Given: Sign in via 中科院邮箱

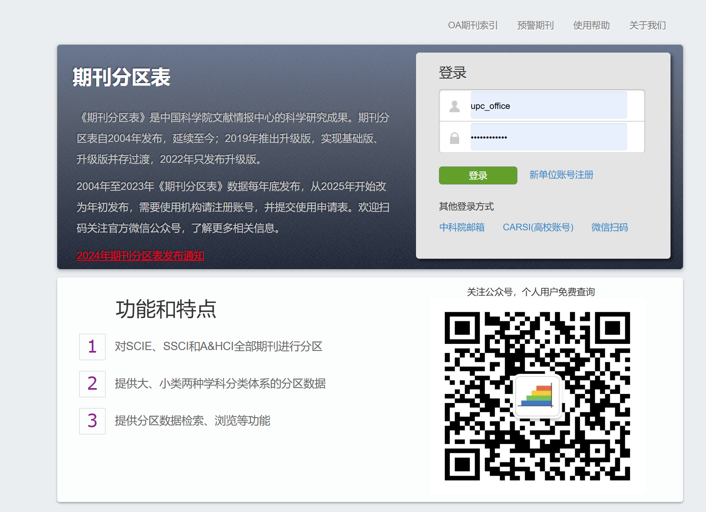Looking at the screenshot, I should coord(462,227).
